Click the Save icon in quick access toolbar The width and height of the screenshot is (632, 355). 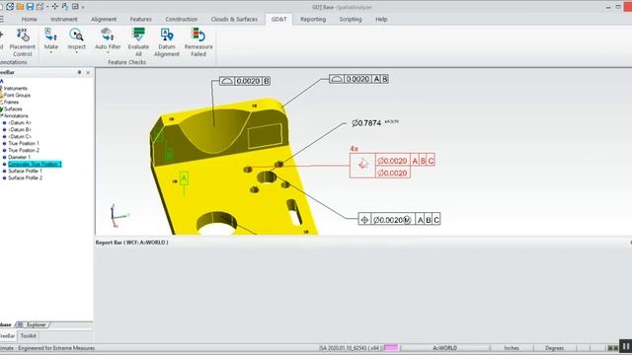pyautogui.click(x=30, y=7)
